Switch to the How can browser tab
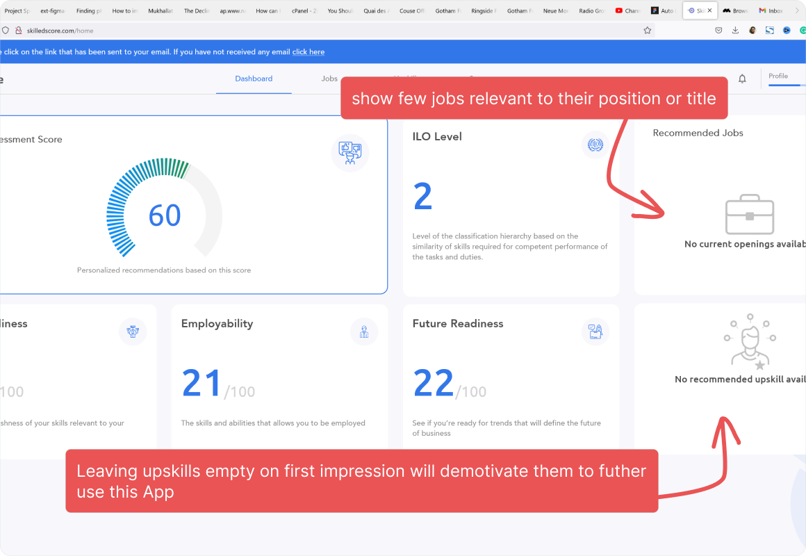 point(268,10)
